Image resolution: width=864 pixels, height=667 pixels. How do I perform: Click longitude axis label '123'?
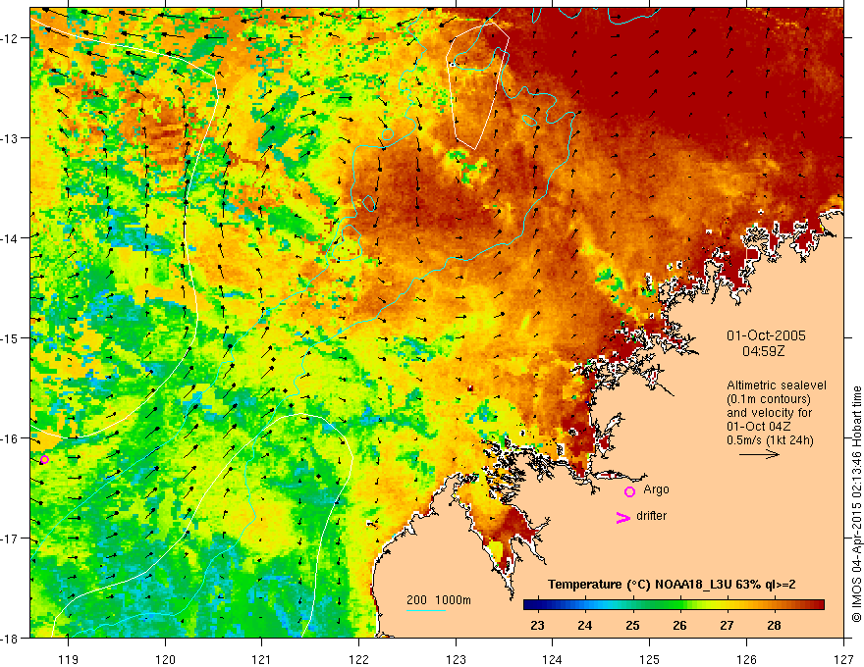tap(456, 659)
